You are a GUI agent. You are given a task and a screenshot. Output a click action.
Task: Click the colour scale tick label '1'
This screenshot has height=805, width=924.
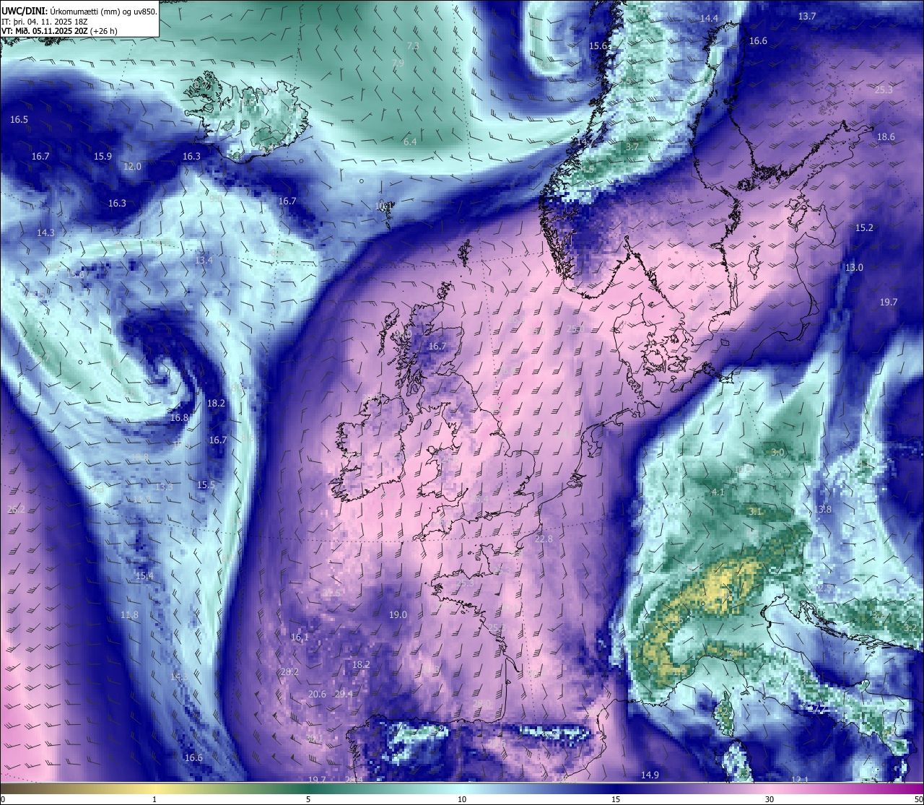pos(155,799)
